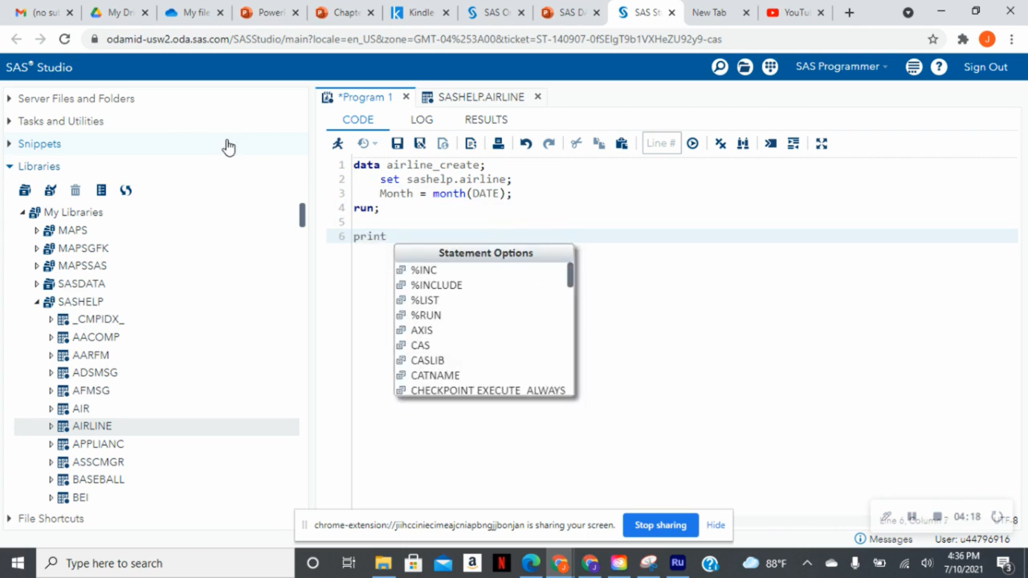Clear all code with the X icon

[x=720, y=143]
